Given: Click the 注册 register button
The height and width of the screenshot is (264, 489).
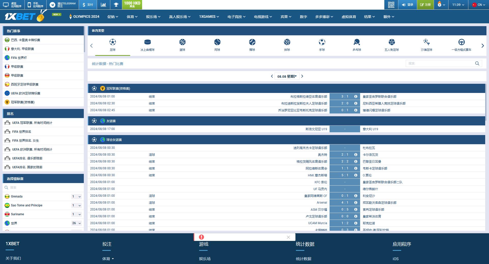Looking at the screenshot, I should 425,5.
